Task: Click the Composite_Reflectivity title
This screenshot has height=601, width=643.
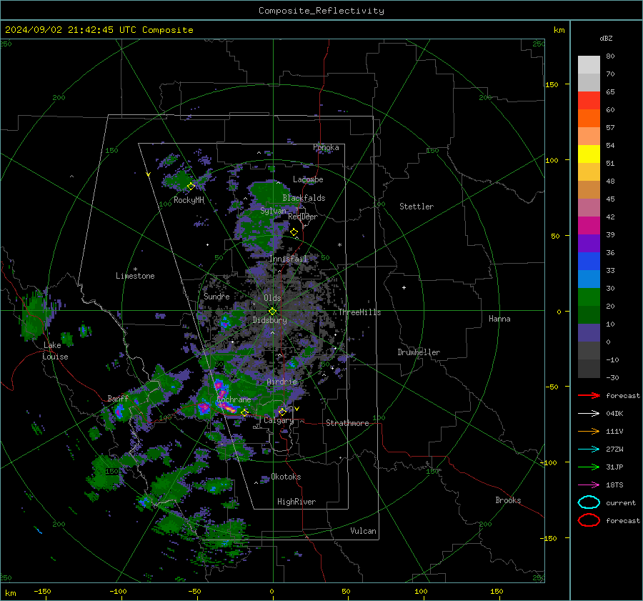Action: click(x=321, y=11)
